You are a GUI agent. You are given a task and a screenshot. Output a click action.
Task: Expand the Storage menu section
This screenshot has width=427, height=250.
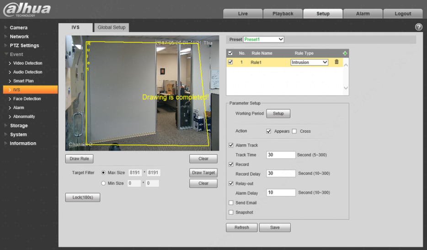(19, 126)
